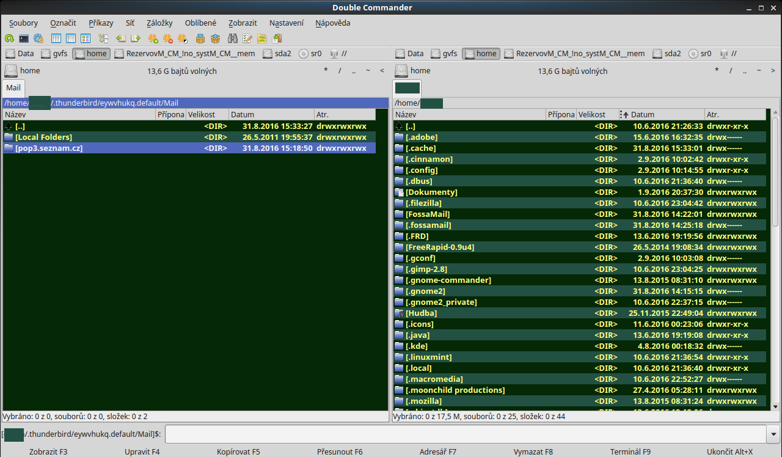This screenshot has width=782, height=457.
Task: Click Adresář F7 button
Action: click(x=438, y=452)
